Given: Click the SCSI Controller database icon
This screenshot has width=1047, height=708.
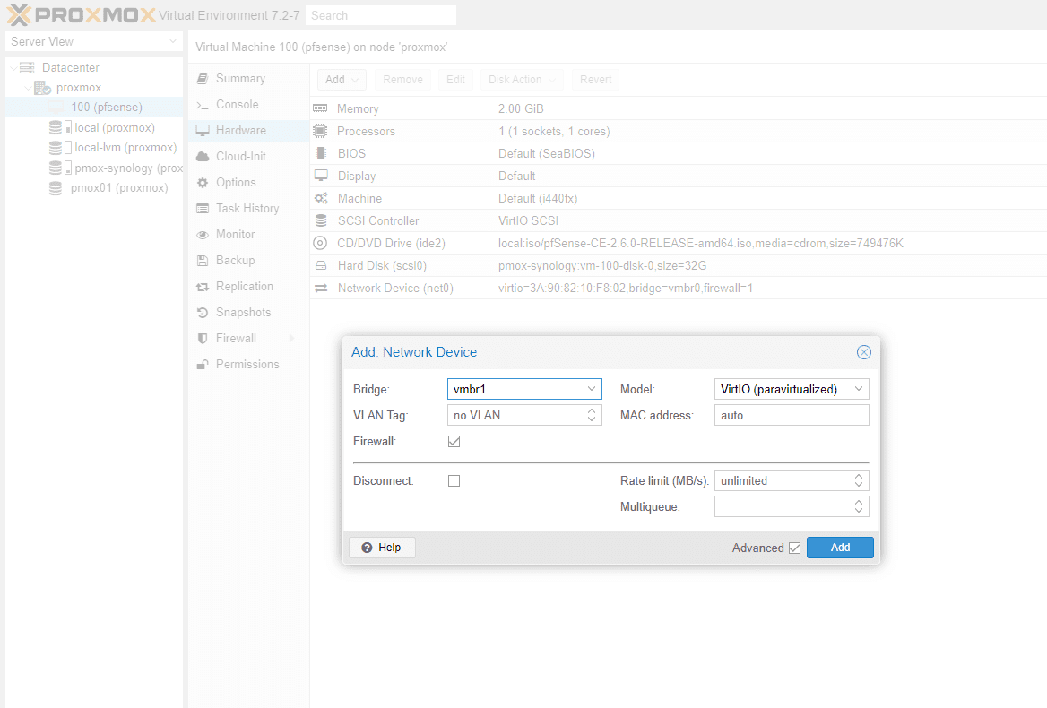Looking at the screenshot, I should (321, 220).
